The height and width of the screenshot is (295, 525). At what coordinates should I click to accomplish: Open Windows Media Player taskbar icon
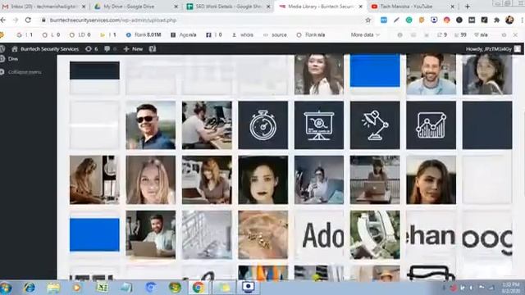(76, 288)
